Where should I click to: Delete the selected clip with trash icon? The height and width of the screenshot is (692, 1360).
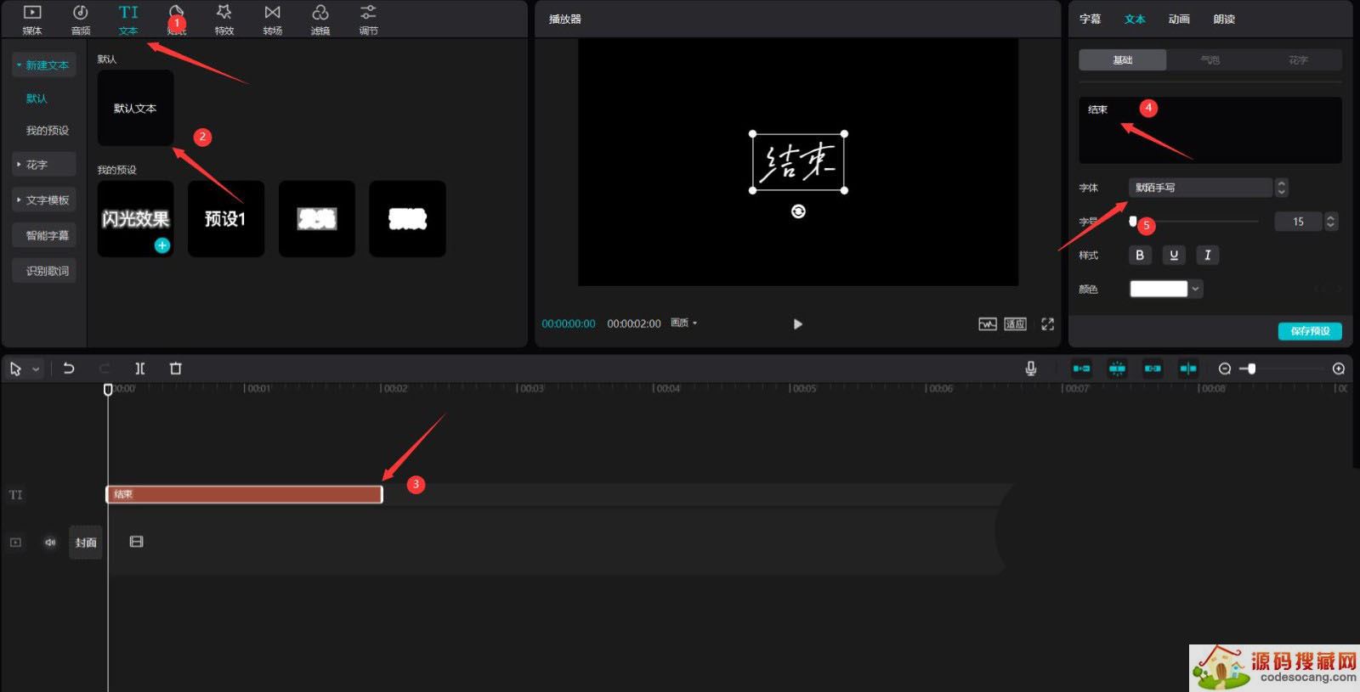176,369
